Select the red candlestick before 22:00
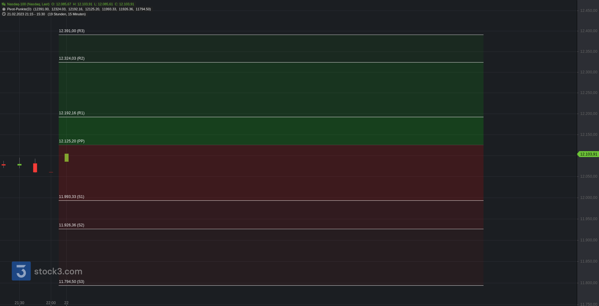 point(35,168)
